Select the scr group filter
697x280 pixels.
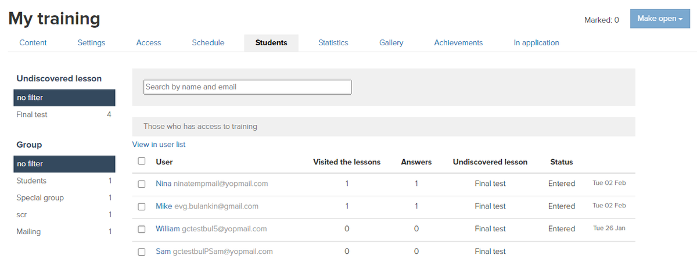click(x=21, y=215)
